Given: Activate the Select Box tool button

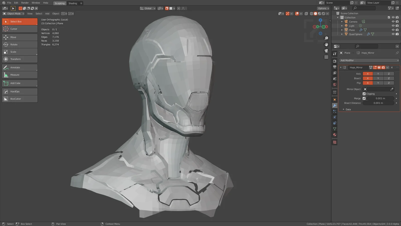Looking at the screenshot, I should tap(19, 21).
